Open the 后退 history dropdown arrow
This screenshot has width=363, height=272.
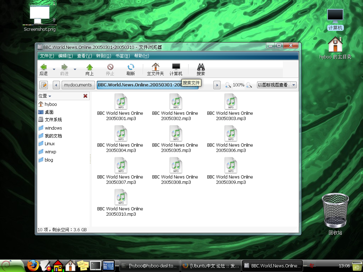tap(54, 69)
